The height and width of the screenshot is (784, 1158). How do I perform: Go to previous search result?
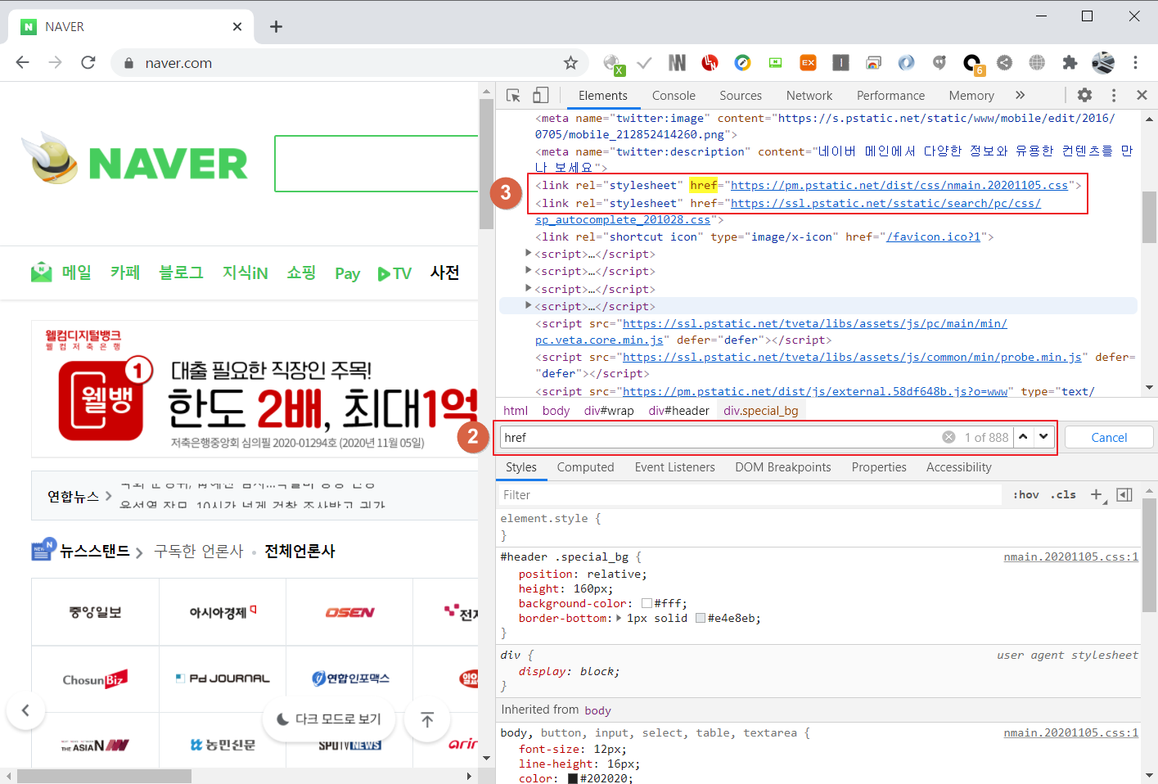click(x=1023, y=437)
